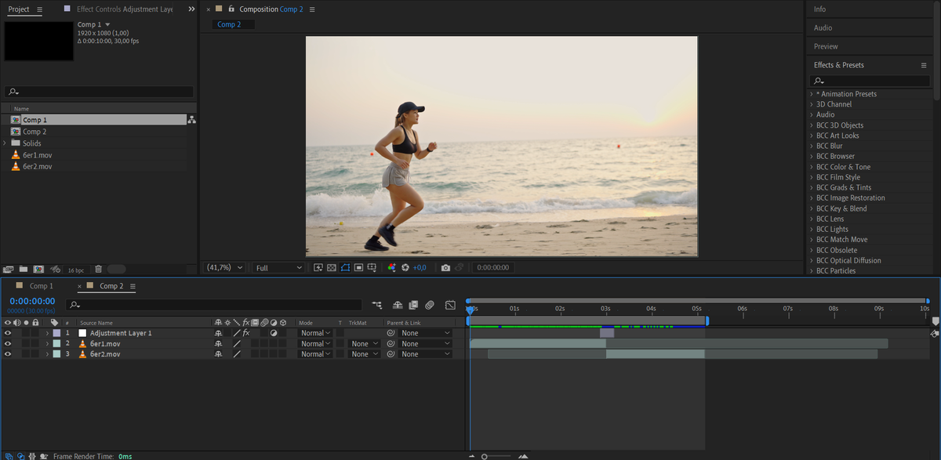Open blending Mode dropdown for 6er1.mov
This screenshot has width=941, height=460.
point(315,344)
